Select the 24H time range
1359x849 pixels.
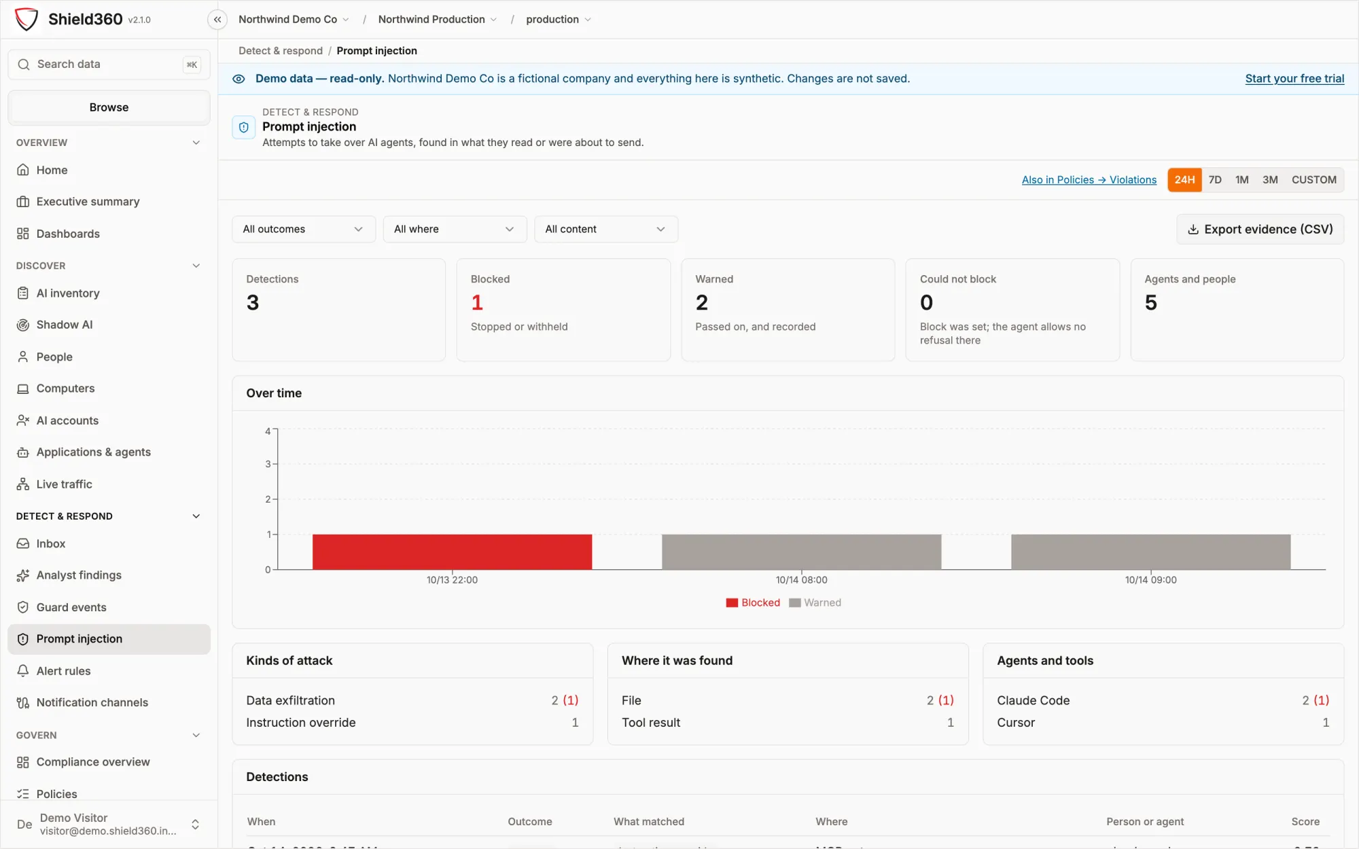(x=1184, y=180)
